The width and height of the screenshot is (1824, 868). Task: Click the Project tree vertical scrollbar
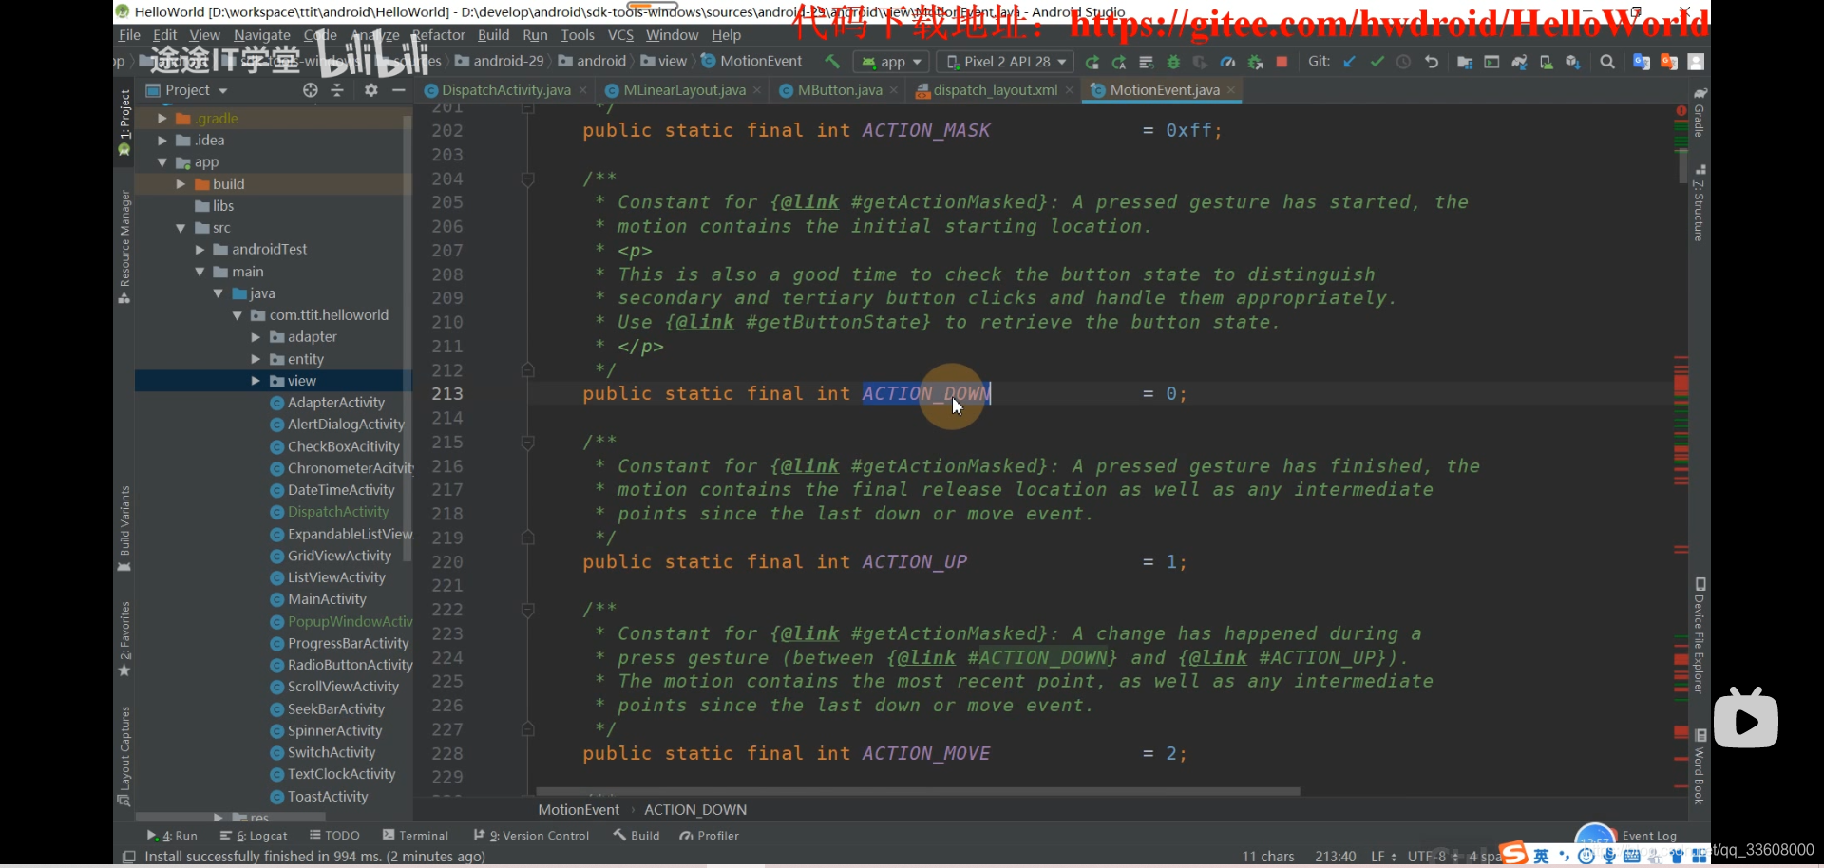[408, 338]
